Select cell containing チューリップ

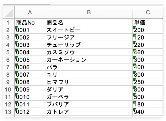click(89, 45)
